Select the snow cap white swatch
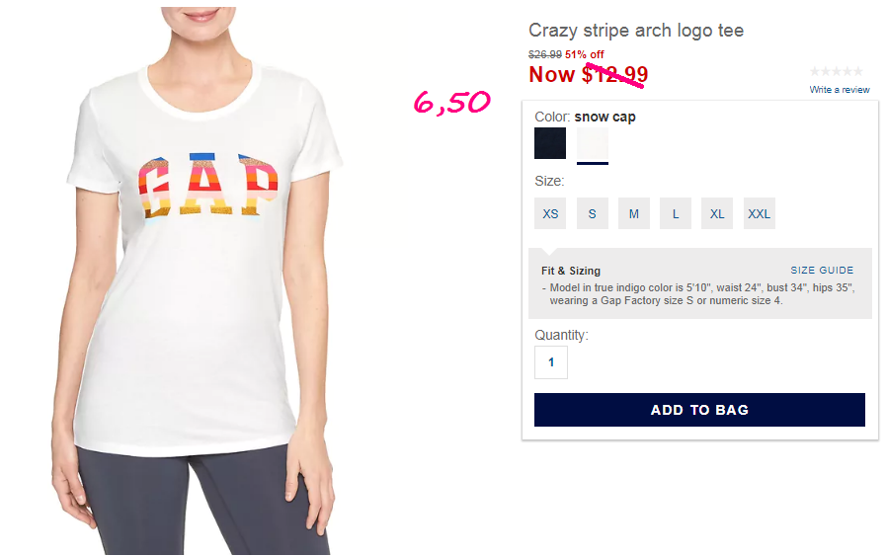 593,143
